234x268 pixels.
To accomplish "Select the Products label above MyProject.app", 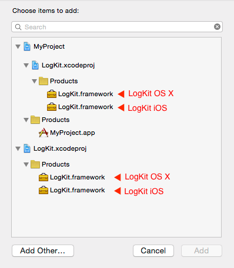I will click(56, 120).
